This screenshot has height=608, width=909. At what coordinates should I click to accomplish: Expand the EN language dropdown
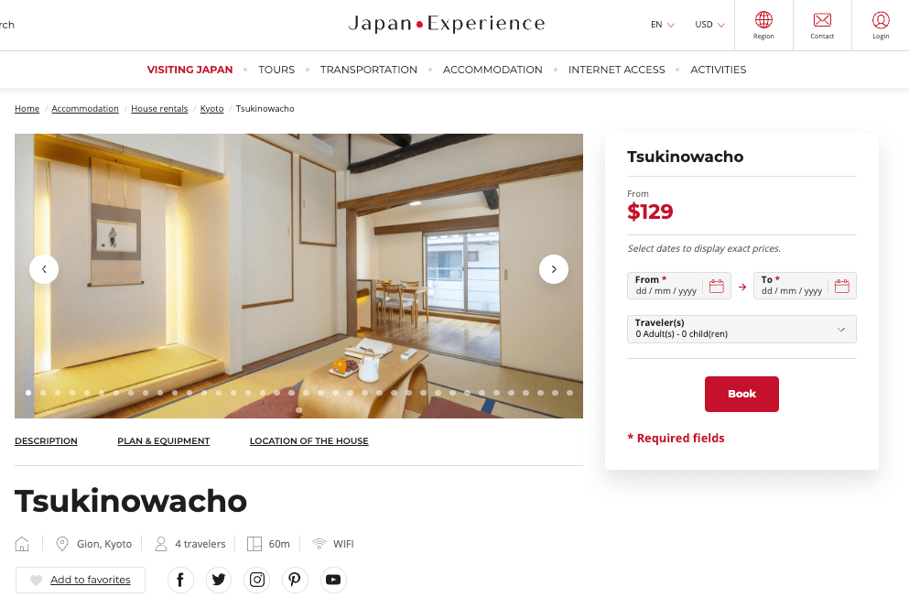pyautogui.click(x=663, y=25)
